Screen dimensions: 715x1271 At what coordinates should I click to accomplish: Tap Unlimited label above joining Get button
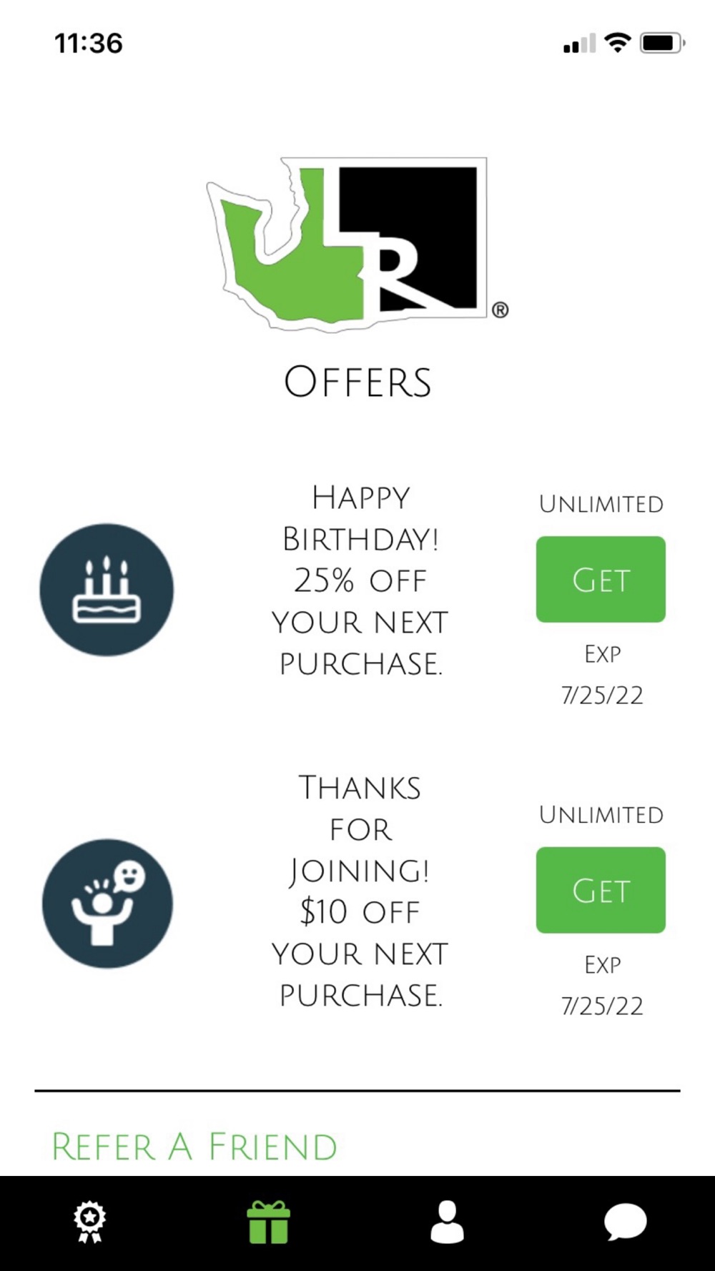(x=601, y=815)
